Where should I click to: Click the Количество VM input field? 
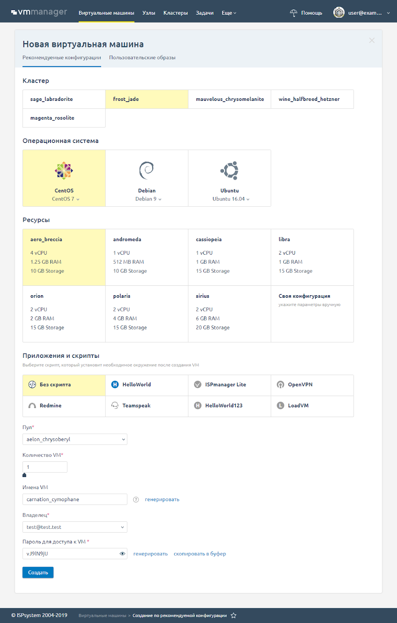point(45,467)
